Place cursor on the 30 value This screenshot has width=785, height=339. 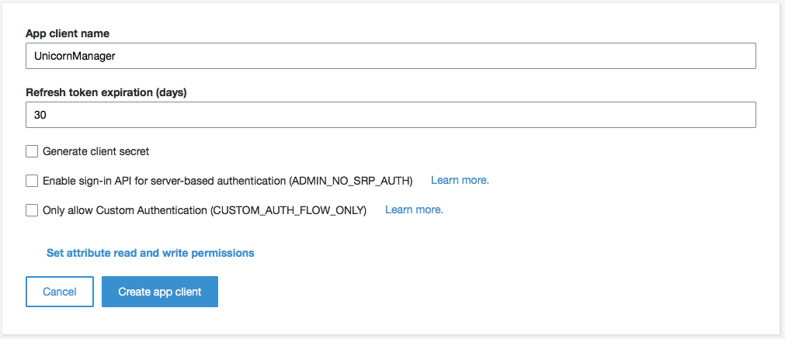click(40, 116)
